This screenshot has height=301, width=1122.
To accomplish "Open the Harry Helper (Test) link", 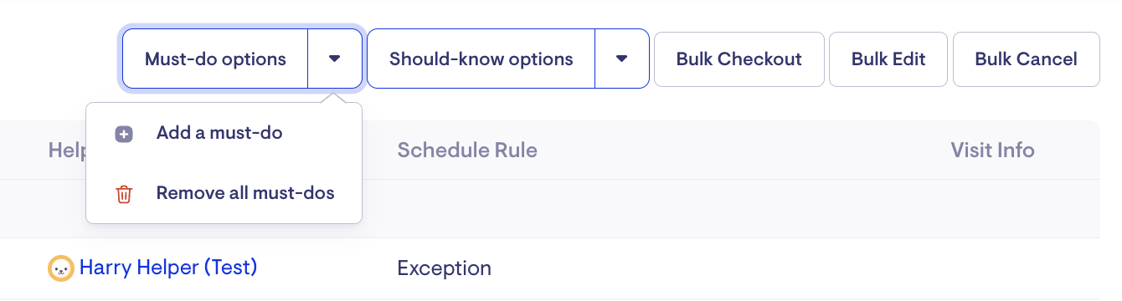I will click(168, 268).
